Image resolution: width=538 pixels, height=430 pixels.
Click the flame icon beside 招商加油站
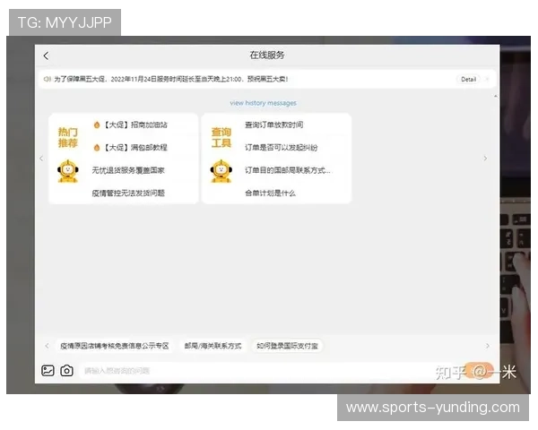(x=97, y=125)
